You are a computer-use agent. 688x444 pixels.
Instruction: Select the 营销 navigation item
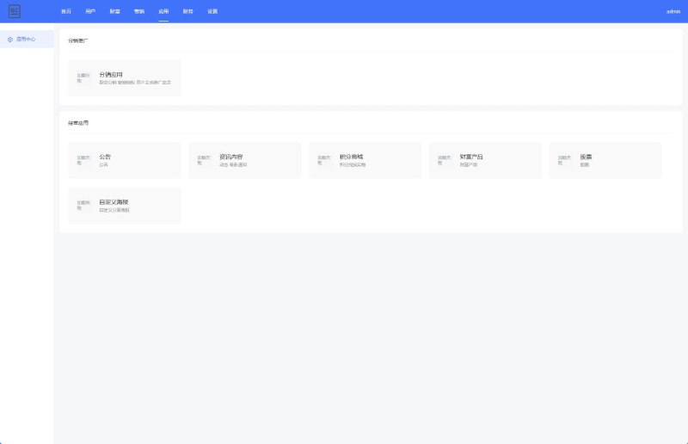click(139, 11)
